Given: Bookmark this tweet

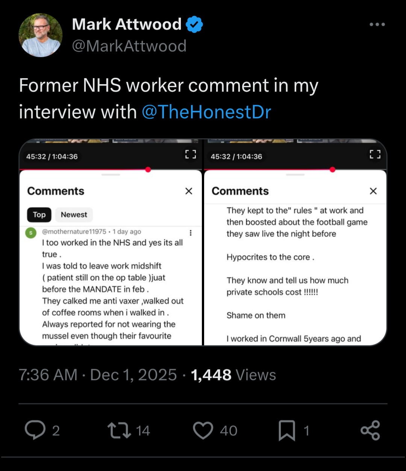Looking at the screenshot, I should click(x=287, y=430).
